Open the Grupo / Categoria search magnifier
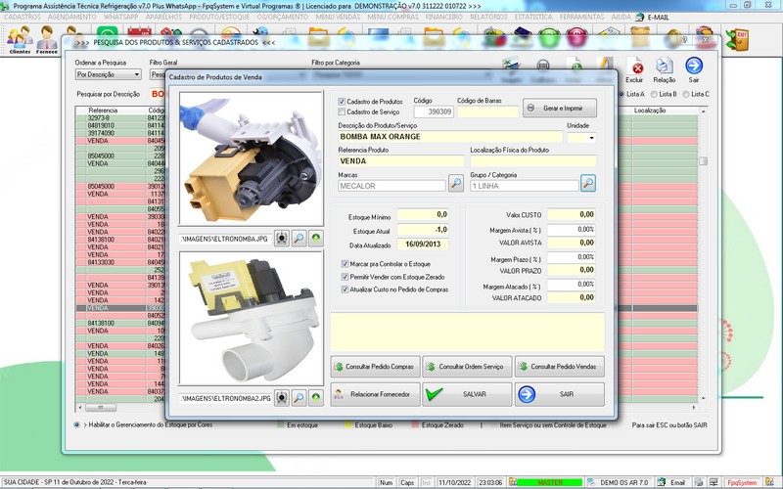 [587, 183]
